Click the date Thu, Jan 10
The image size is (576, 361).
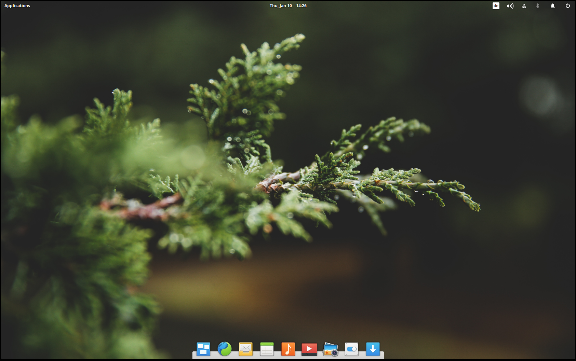280,6
